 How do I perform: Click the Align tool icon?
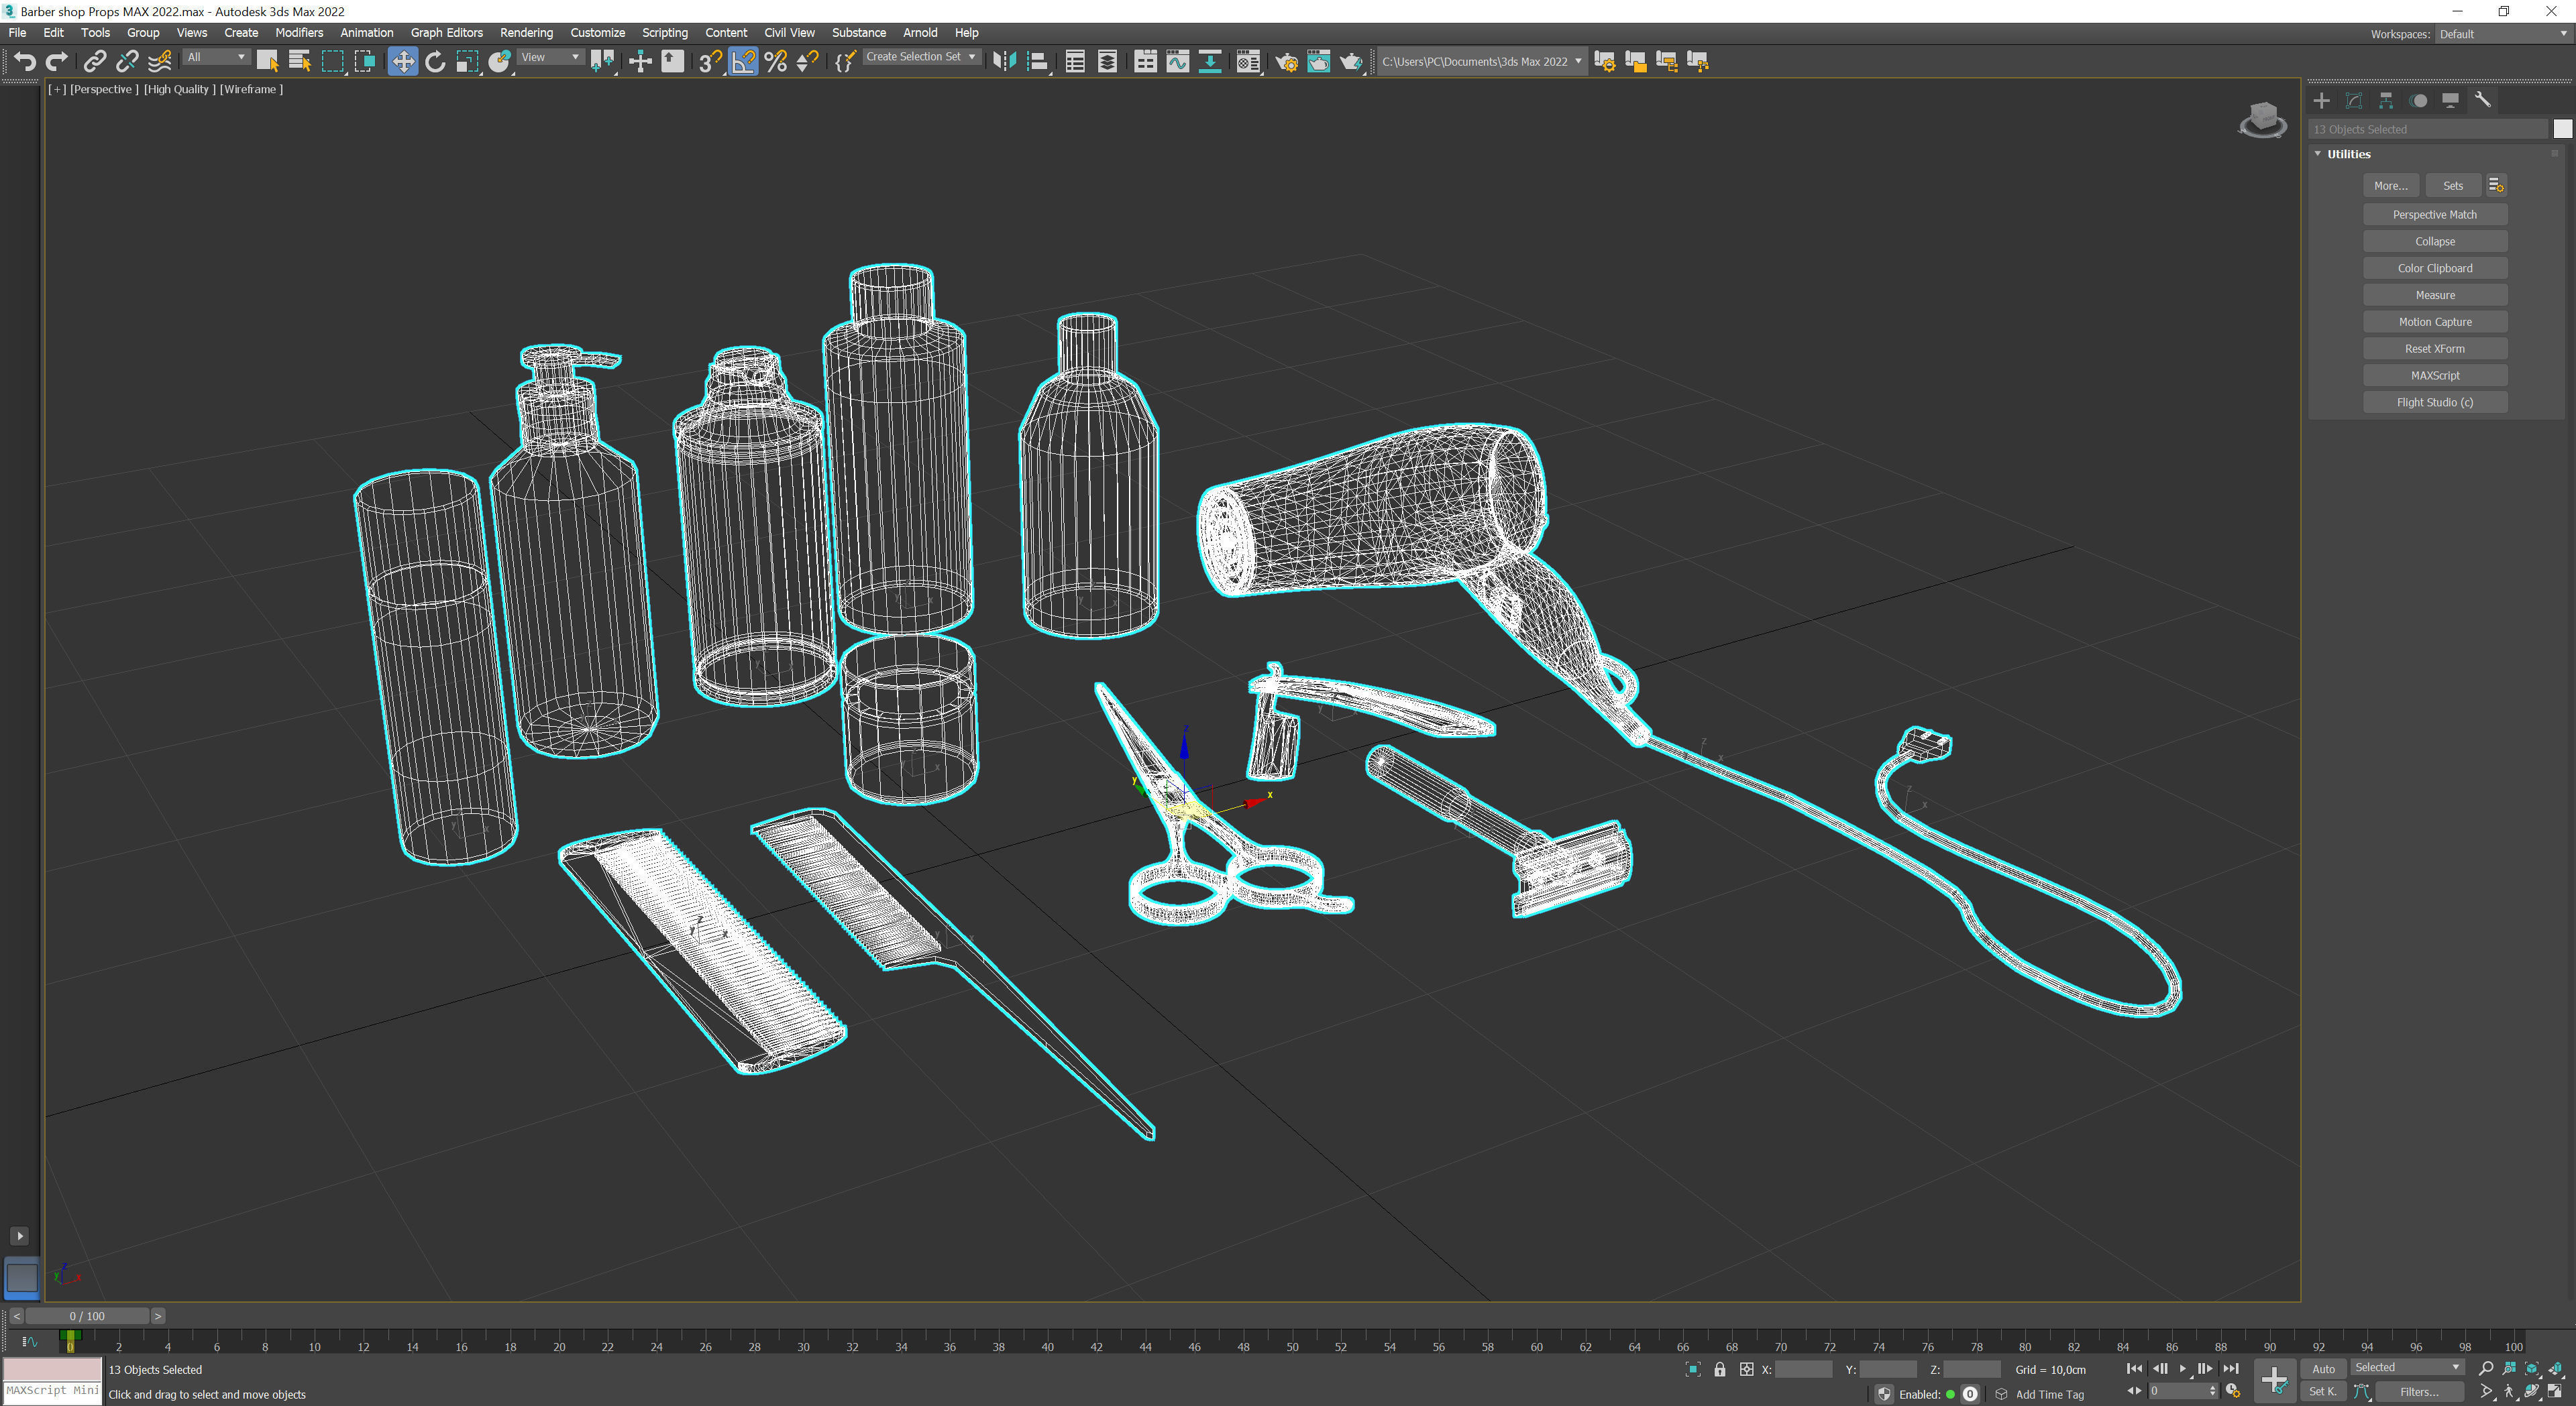point(1037,62)
